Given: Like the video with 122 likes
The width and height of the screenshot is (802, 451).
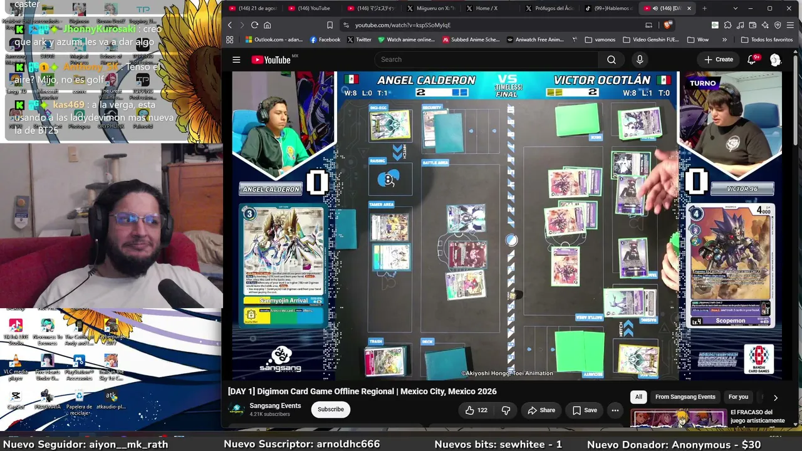Looking at the screenshot, I should [476, 410].
